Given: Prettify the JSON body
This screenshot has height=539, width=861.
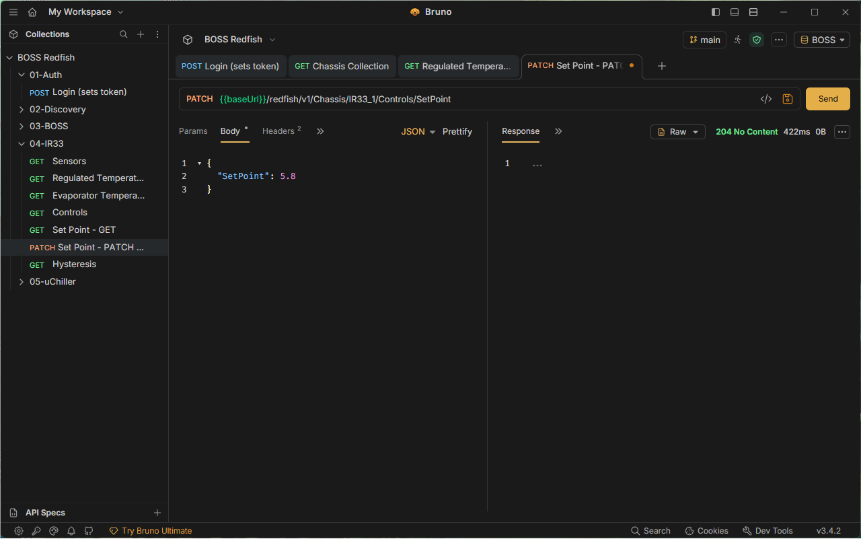Looking at the screenshot, I should [x=457, y=132].
